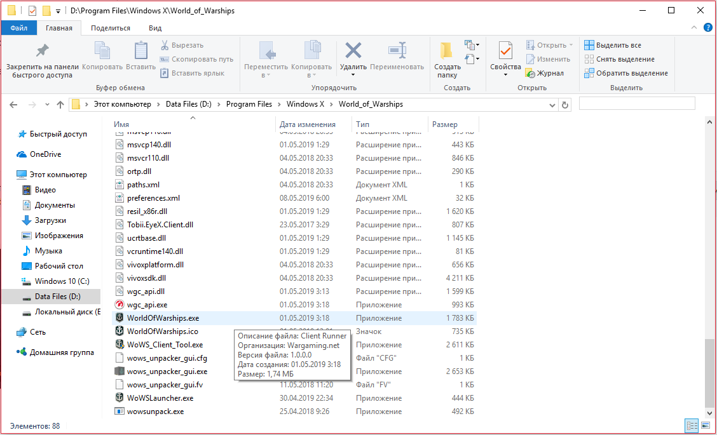
Task: Sort by the Name (Имя) column header
Action: pyautogui.click(x=193, y=124)
